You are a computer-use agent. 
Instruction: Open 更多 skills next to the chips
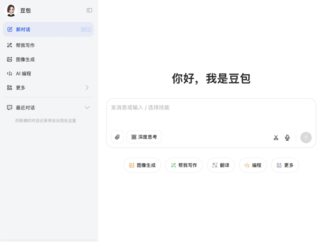click(x=285, y=165)
